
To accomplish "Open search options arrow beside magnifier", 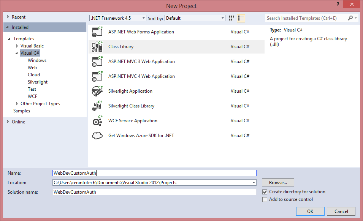I will click(356, 18).
